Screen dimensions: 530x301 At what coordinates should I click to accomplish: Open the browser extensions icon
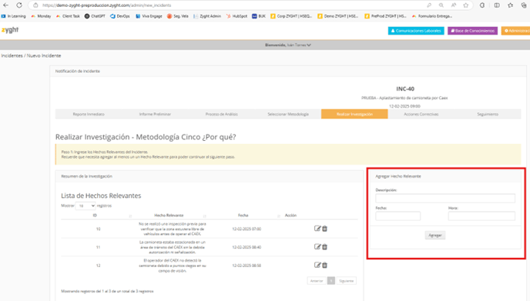pyautogui.click(x=482, y=5)
